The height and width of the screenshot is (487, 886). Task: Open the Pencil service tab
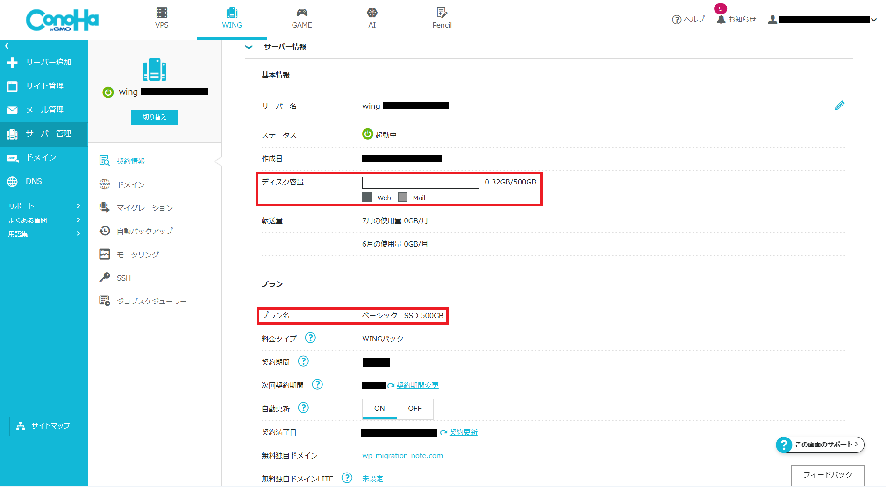tap(442, 19)
